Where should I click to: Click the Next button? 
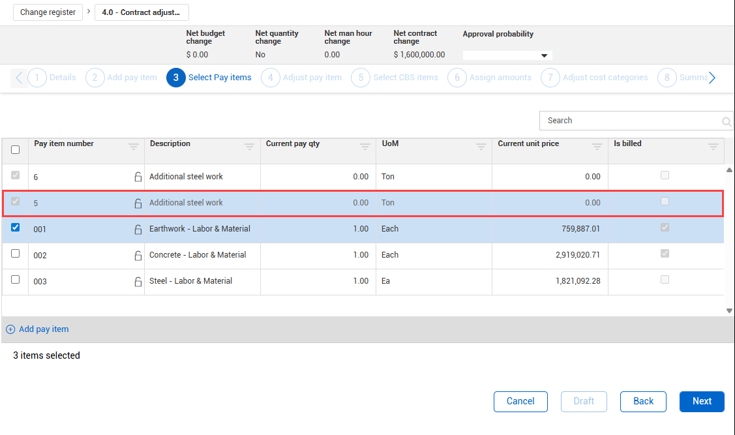701,401
